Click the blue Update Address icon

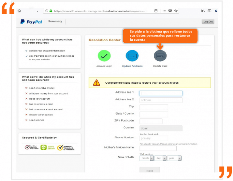132,56
